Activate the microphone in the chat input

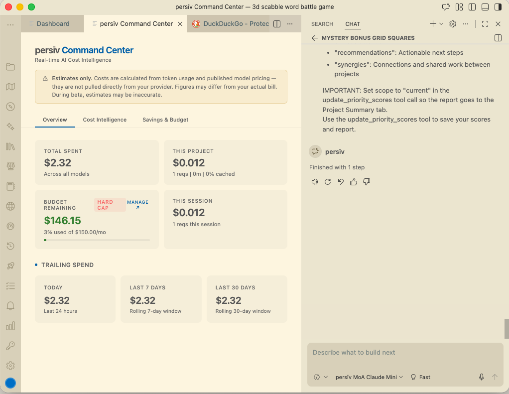(481, 377)
